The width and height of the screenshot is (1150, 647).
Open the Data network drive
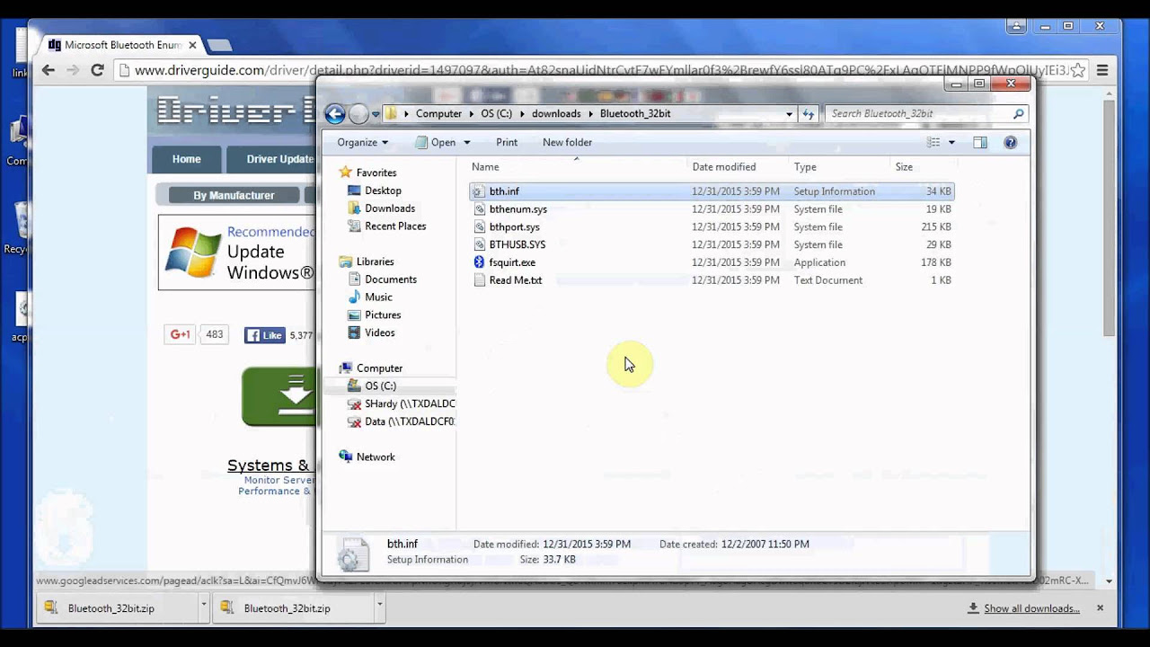pos(410,421)
